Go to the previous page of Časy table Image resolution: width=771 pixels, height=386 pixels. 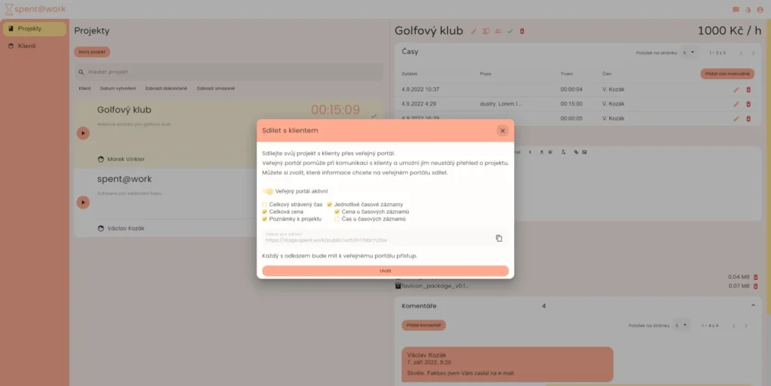[x=741, y=53]
